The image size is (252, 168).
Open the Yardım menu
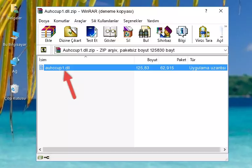[153, 21]
